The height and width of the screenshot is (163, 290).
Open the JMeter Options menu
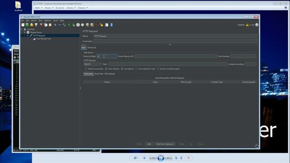pos(48,20)
